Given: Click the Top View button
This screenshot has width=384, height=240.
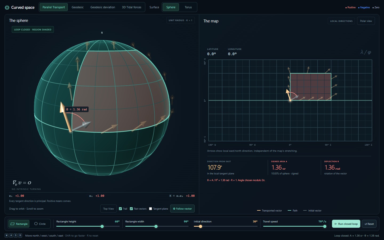Looking at the screenshot, I should click(109, 209).
